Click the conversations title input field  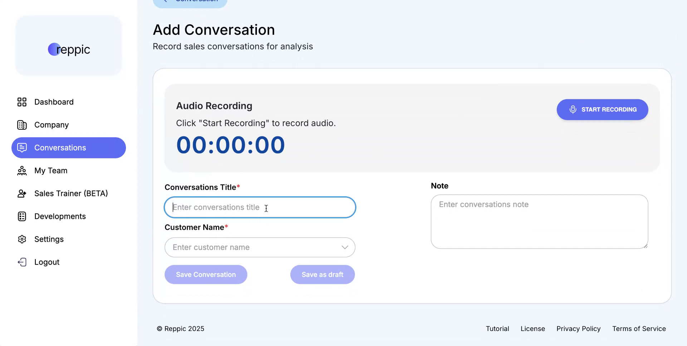260,207
